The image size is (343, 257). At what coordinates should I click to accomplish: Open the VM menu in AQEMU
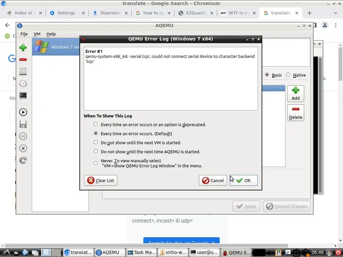37,34
